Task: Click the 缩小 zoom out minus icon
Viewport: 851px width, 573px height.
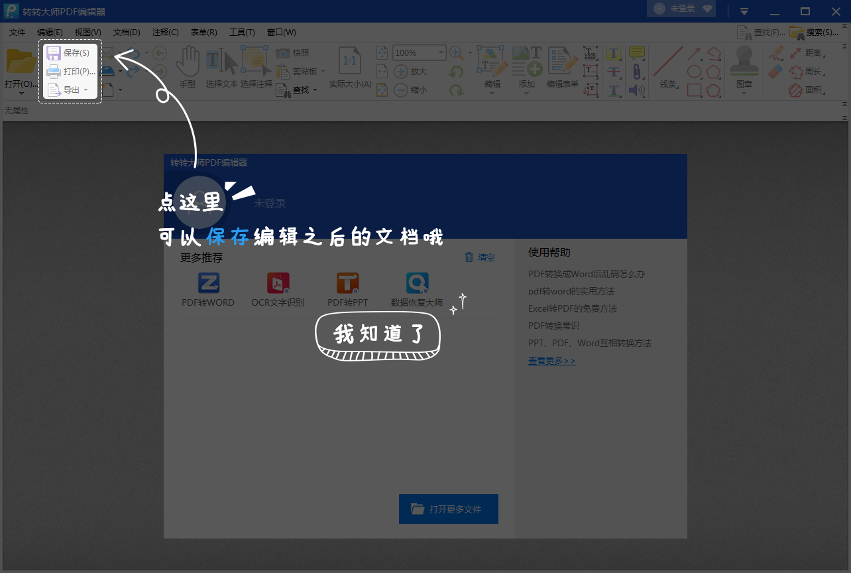Action: click(x=401, y=90)
